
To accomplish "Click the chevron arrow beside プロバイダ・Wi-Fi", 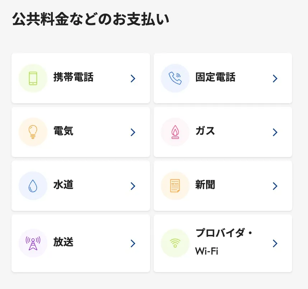I will tap(275, 243).
